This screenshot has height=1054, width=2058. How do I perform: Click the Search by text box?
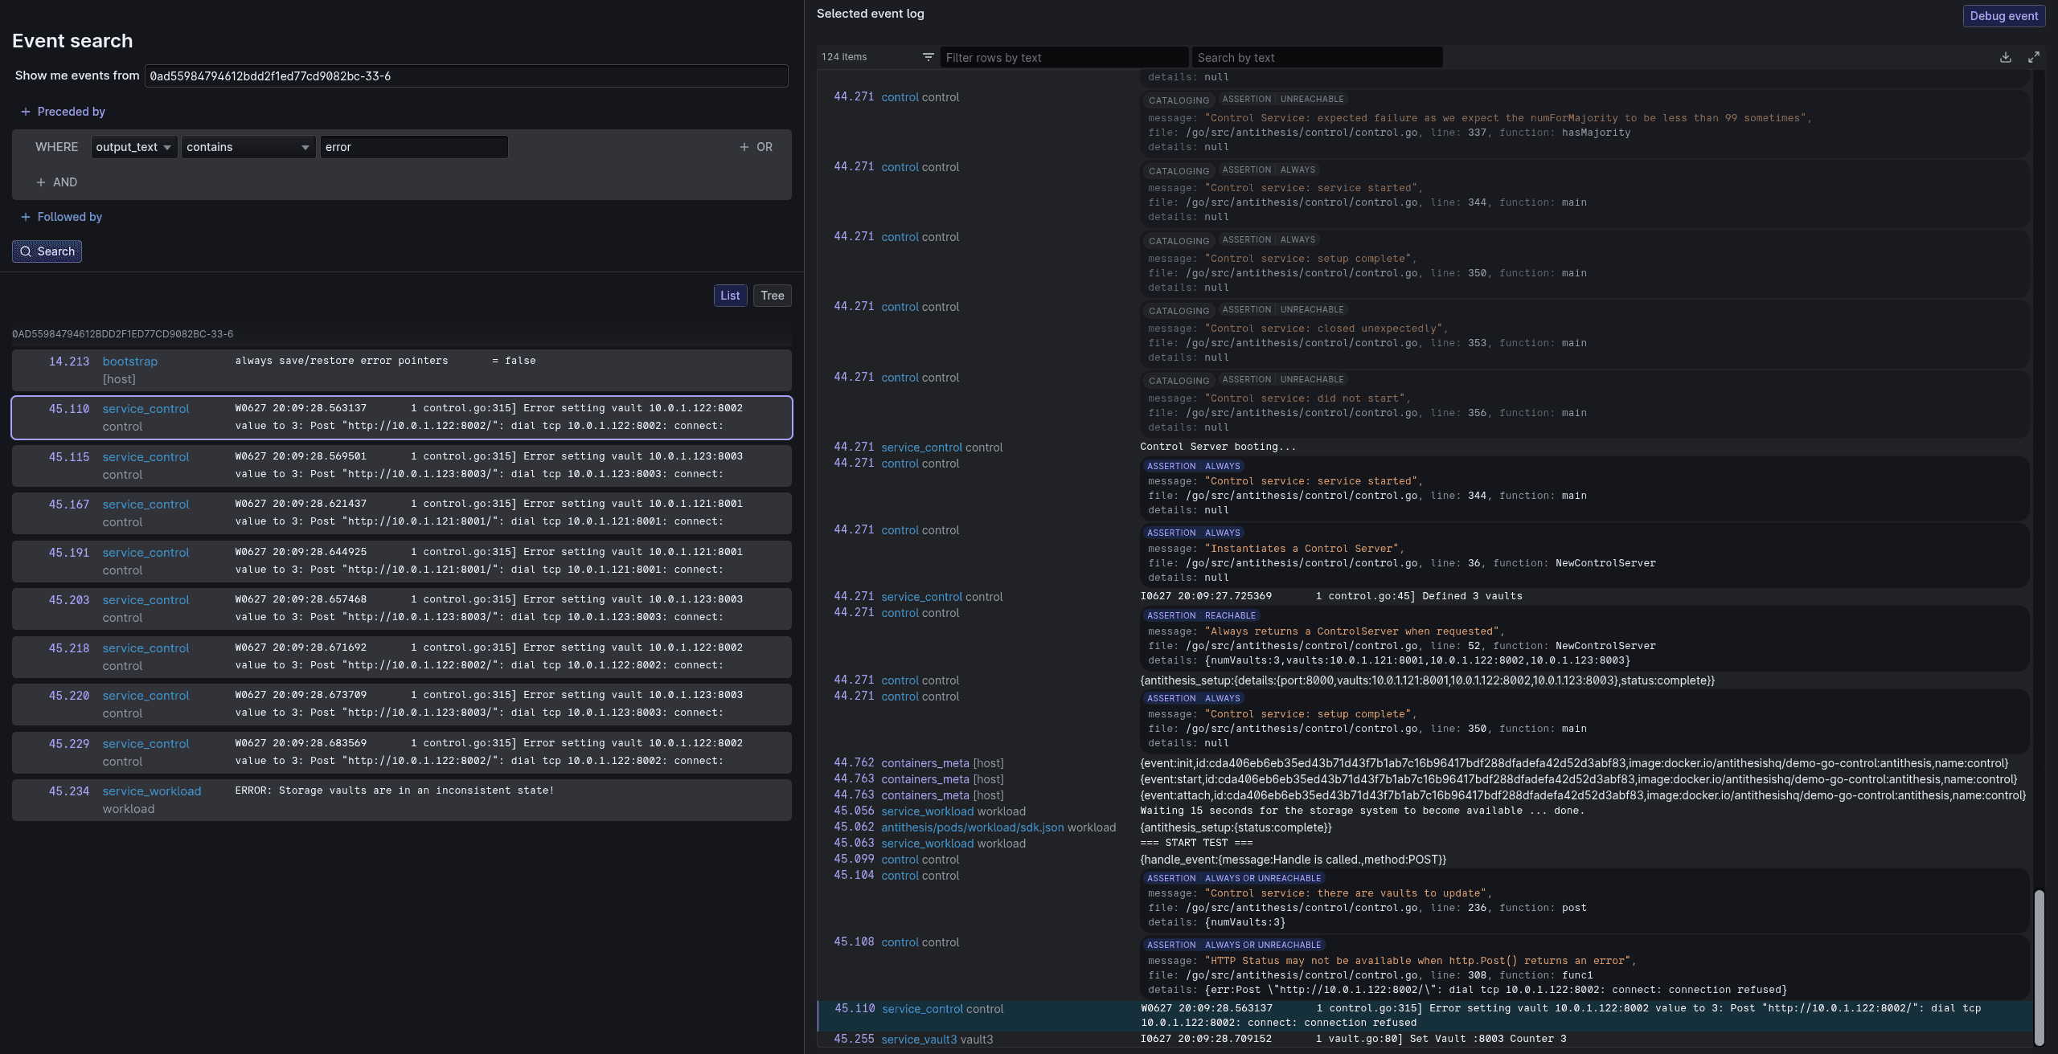tap(1318, 58)
